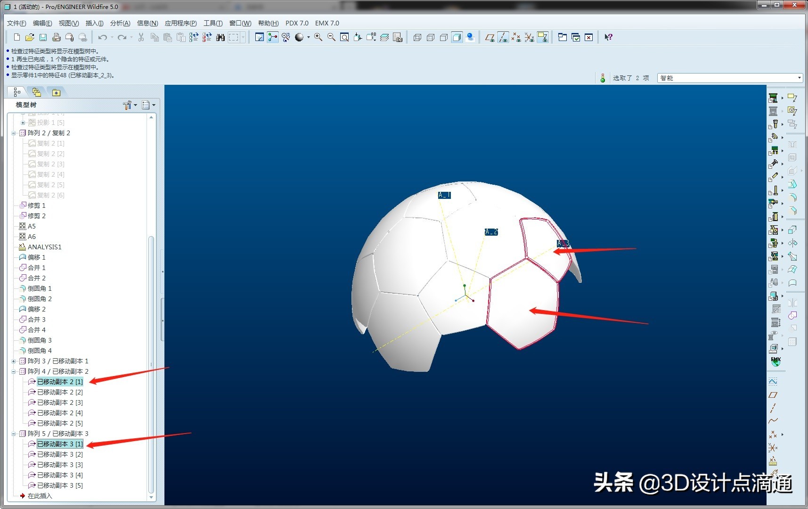808x509 pixels.
Task: Open the 分析(A) menu
Action: click(120, 23)
